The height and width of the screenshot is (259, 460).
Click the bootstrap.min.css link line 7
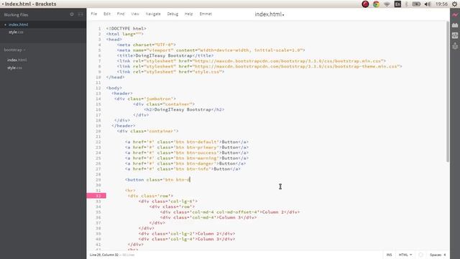(x=251, y=61)
